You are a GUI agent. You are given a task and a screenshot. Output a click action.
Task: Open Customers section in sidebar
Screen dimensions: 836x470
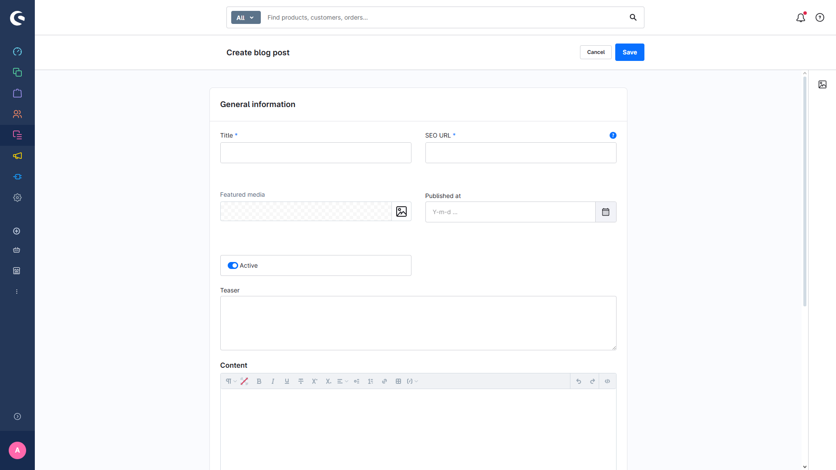pyautogui.click(x=17, y=114)
